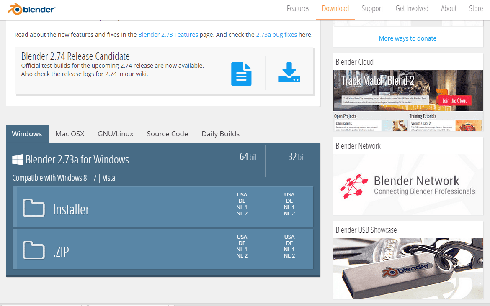The height and width of the screenshot is (306, 490).
Task: Open the Blender 2.73 Features link
Action: 168,35
